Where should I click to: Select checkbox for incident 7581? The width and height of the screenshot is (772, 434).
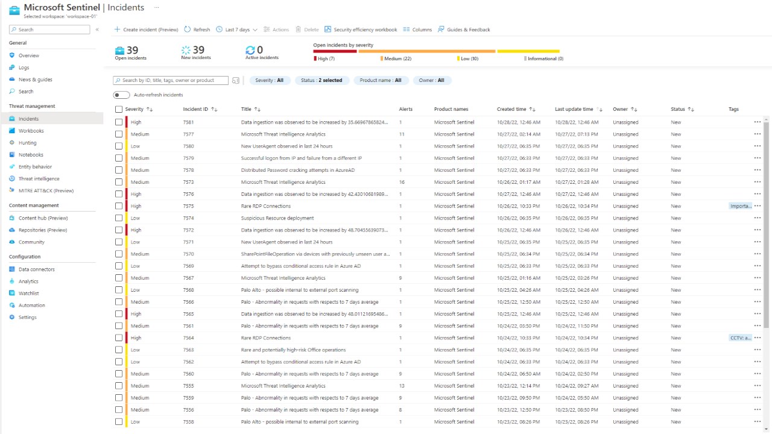(x=119, y=122)
